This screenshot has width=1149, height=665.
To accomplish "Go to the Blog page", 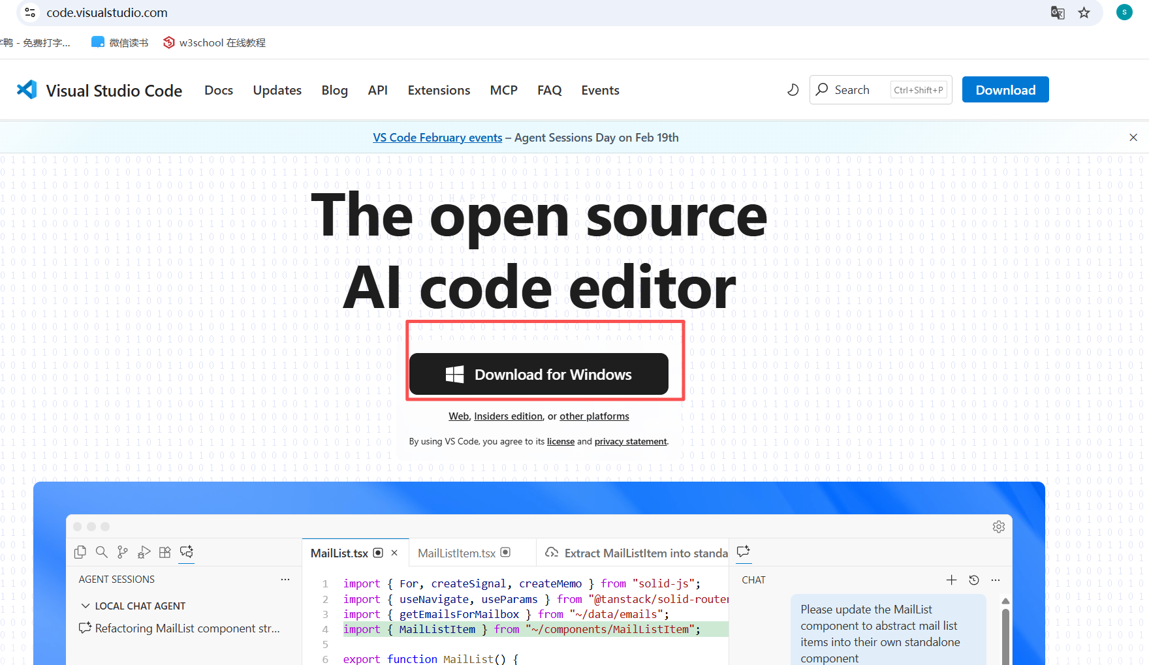I will [x=335, y=90].
